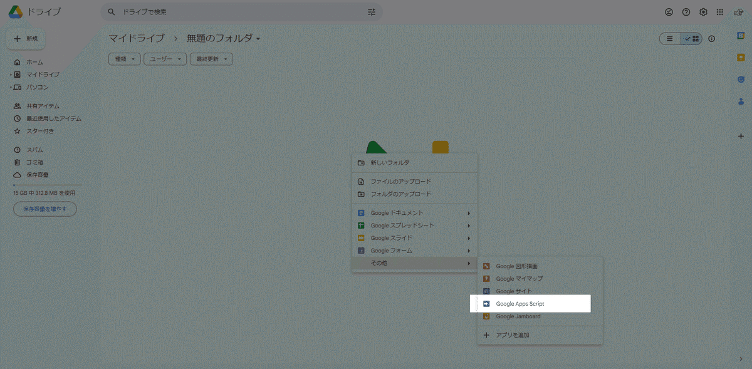Image resolution: width=752 pixels, height=369 pixels.
Task: Open the Settings gear icon
Action: pos(703,12)
